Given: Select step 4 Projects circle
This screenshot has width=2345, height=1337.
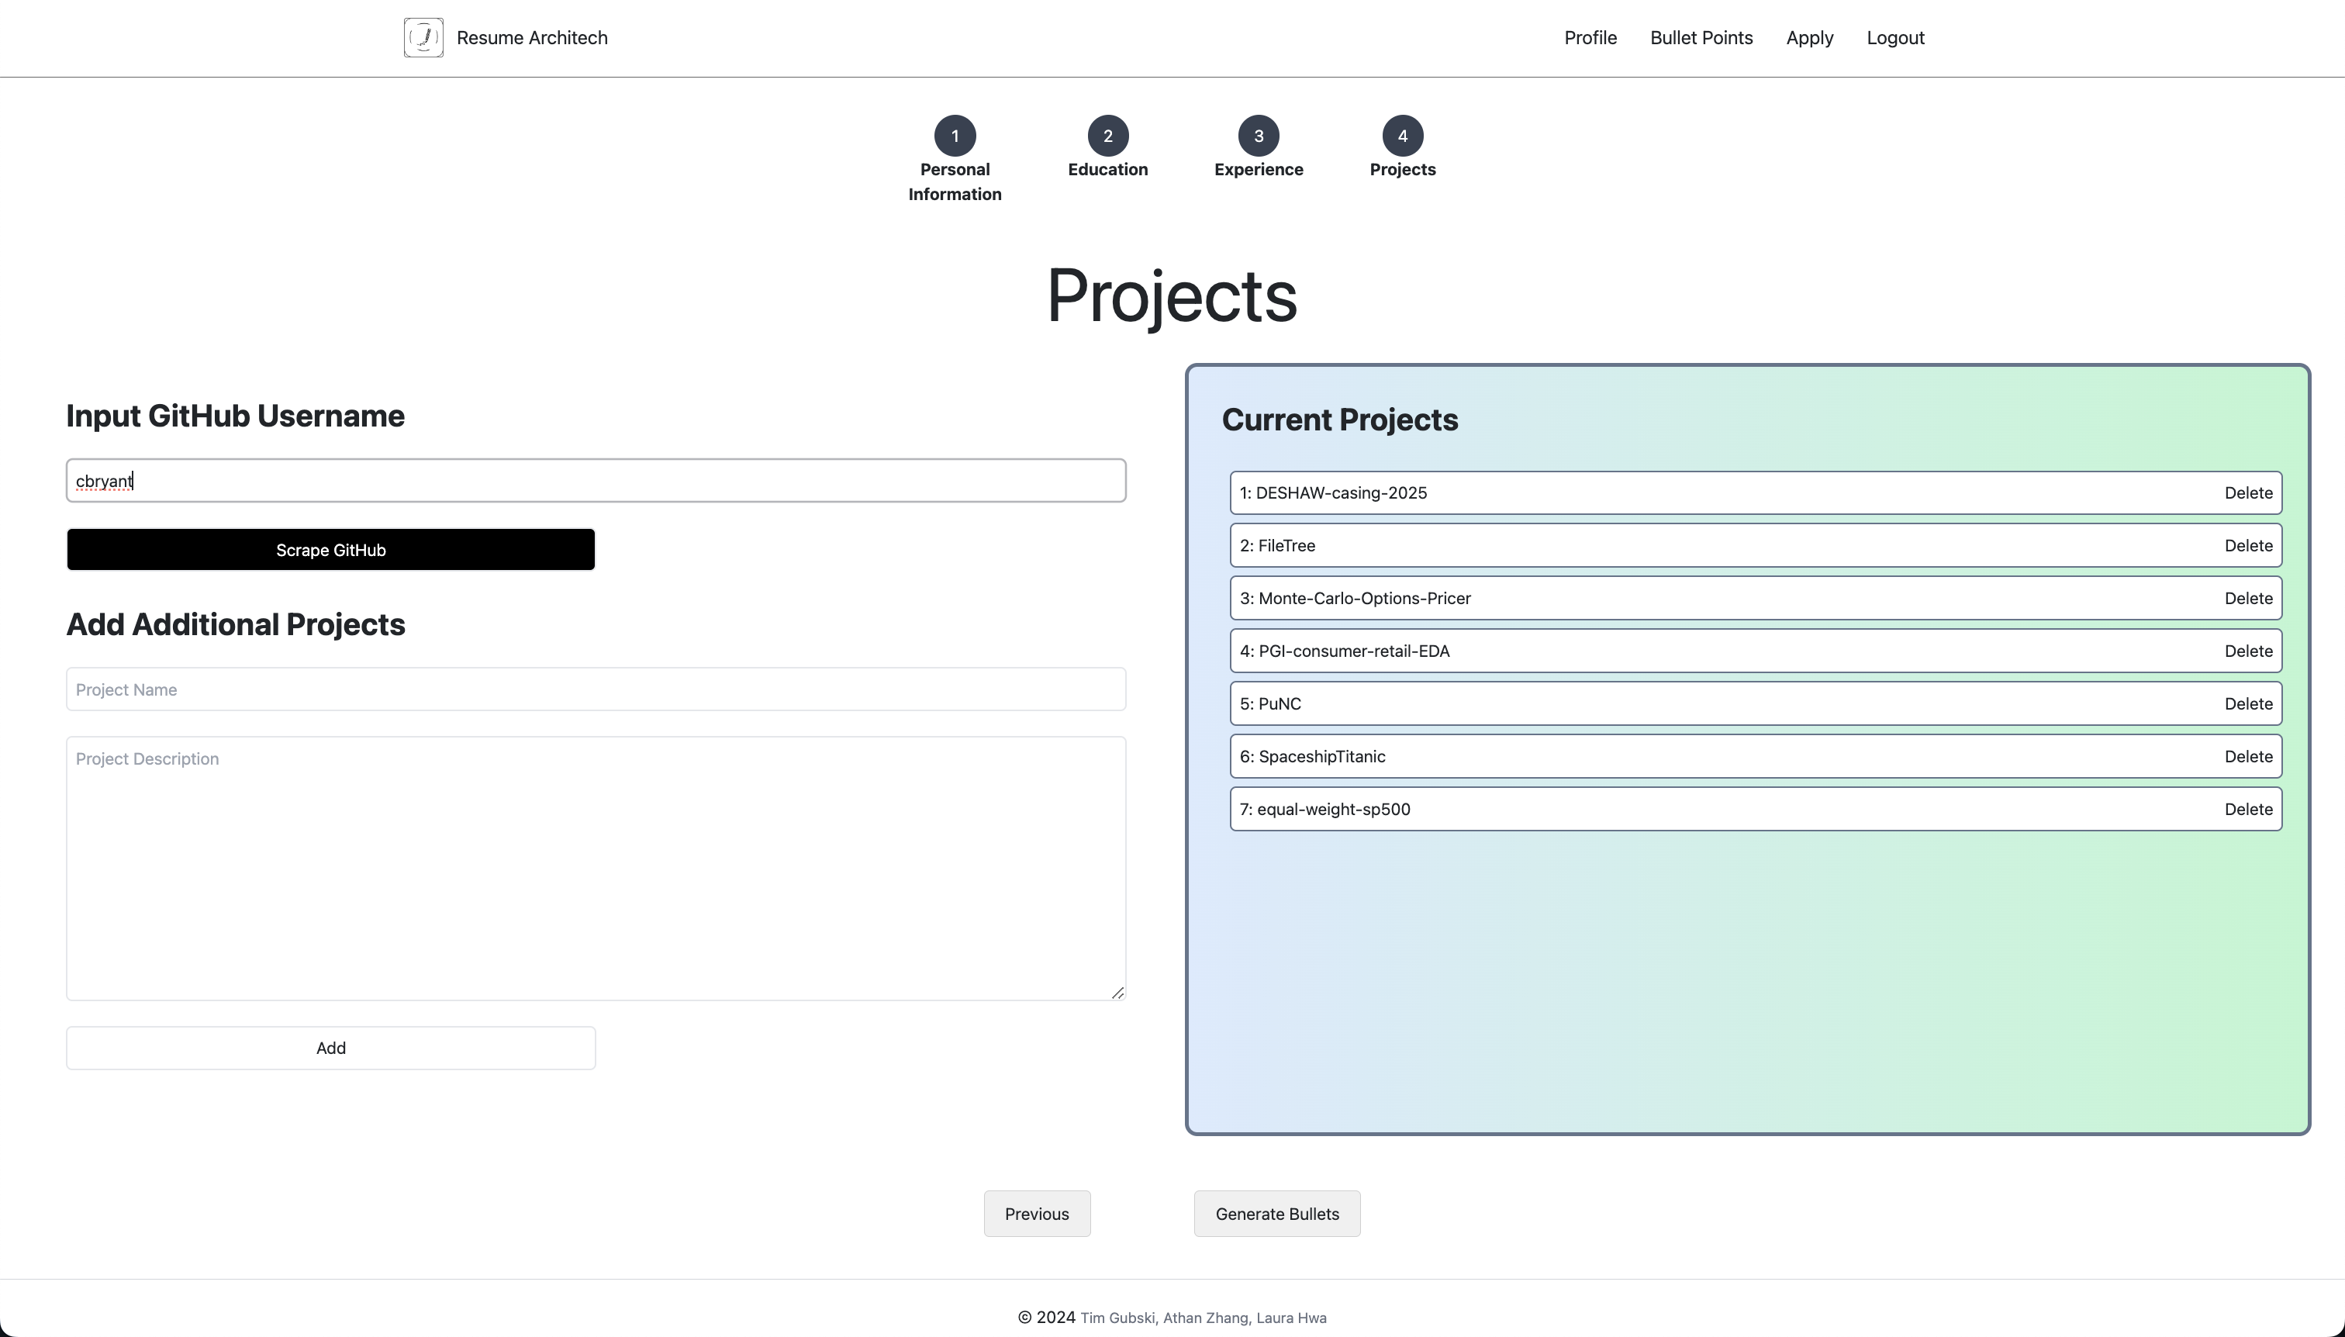Looking at the screenshot, I should (1402, 136).
